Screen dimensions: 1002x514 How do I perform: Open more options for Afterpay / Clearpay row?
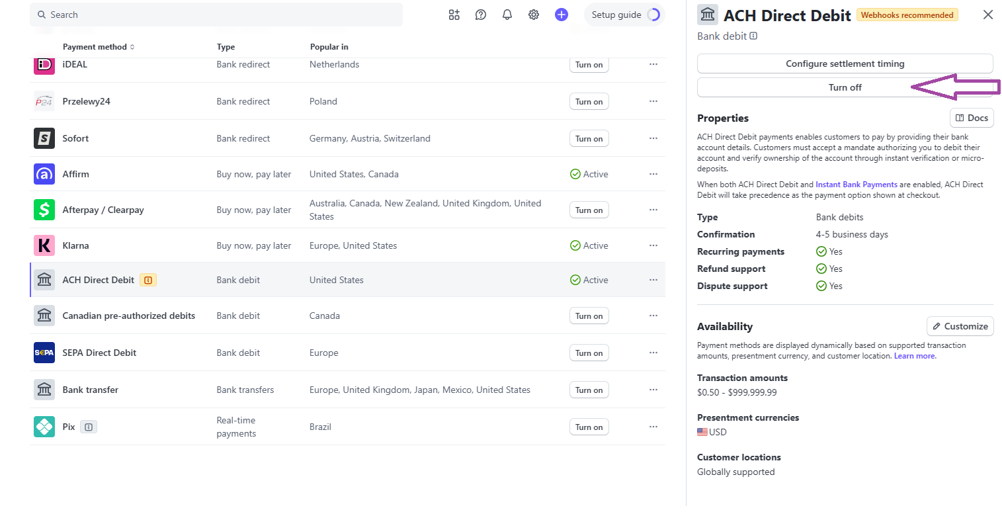(x=653, y=210)
